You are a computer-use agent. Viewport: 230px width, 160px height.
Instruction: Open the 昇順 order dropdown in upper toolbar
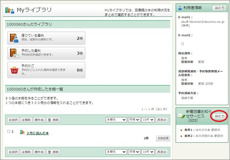tap(134, 120)
